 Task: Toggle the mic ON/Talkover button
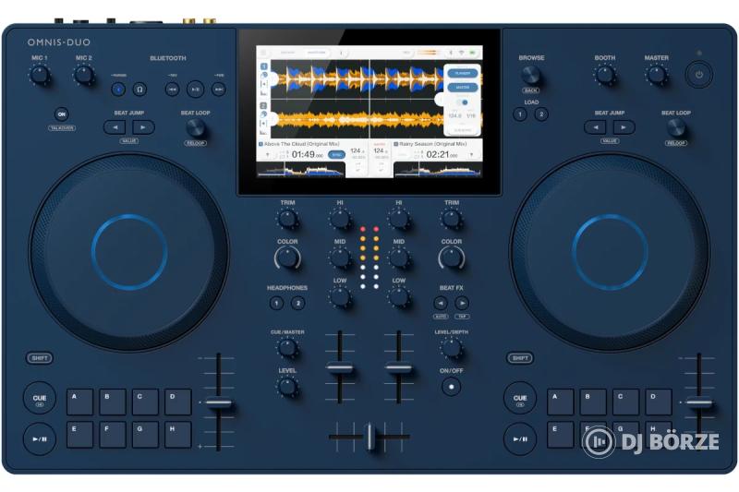62,114
